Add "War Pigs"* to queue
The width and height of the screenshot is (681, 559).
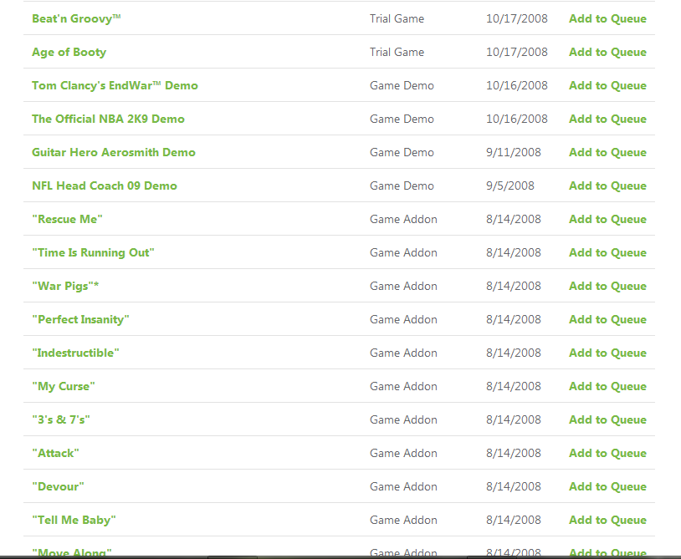click(x=607, y=286)
